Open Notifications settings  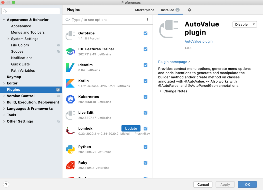(x=22, y=58)
